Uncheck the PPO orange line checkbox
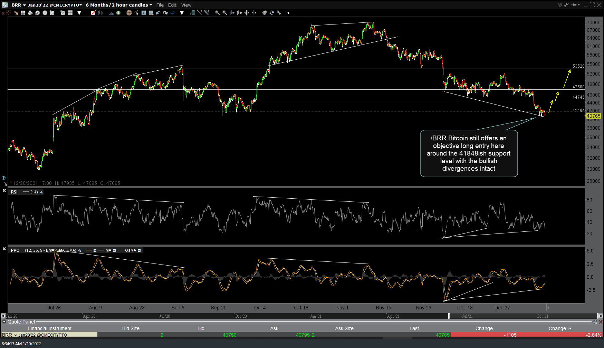 point(95,250)
